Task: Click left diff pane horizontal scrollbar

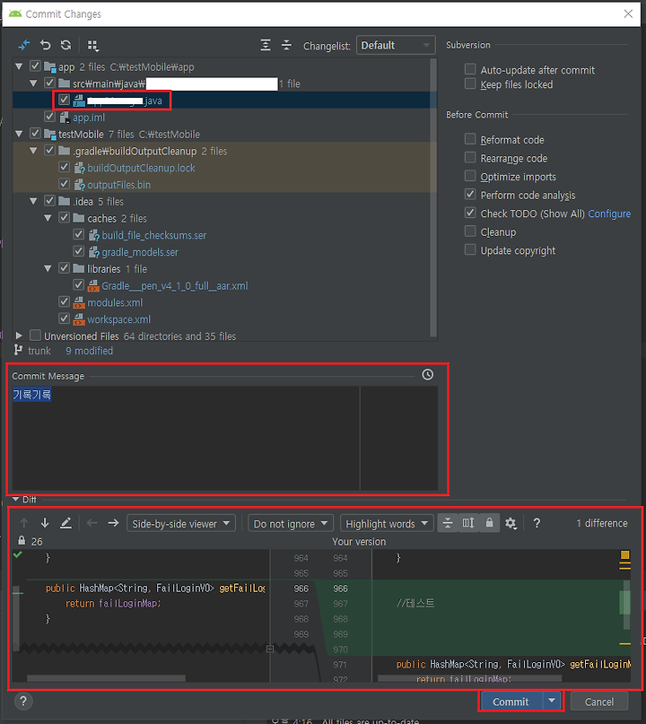Action: (x=106, y=678)
